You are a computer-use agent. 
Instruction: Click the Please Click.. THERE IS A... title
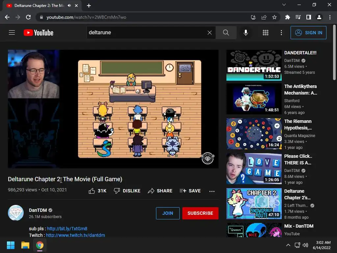298,159
